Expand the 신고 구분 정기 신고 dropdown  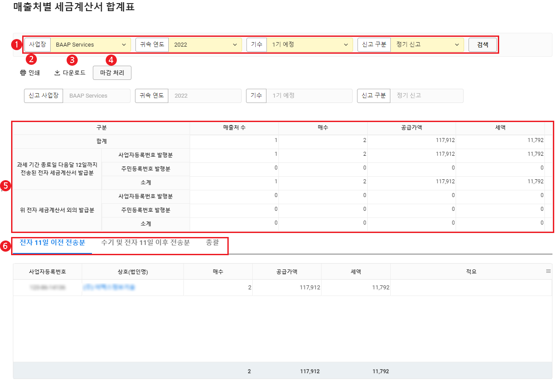(427, 45)
